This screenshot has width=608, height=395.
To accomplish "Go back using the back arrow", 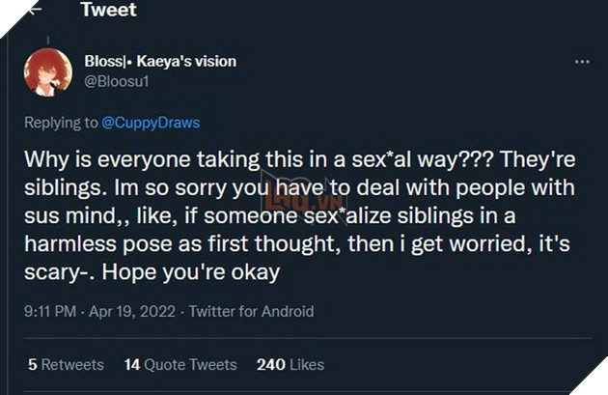I will click(35, 10).
